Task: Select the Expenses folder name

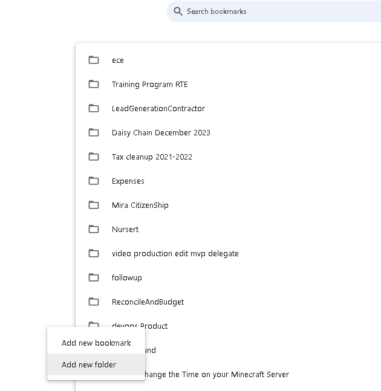Action: [x=128, y=181]
